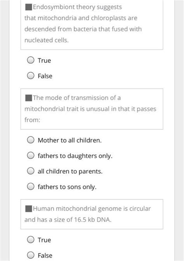Select False for mitochondrial genome size question
This screenshot has width=184, height=261.
[x=31, y=255]
